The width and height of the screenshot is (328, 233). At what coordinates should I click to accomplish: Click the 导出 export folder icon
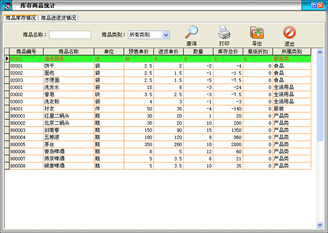click(257, 32)
